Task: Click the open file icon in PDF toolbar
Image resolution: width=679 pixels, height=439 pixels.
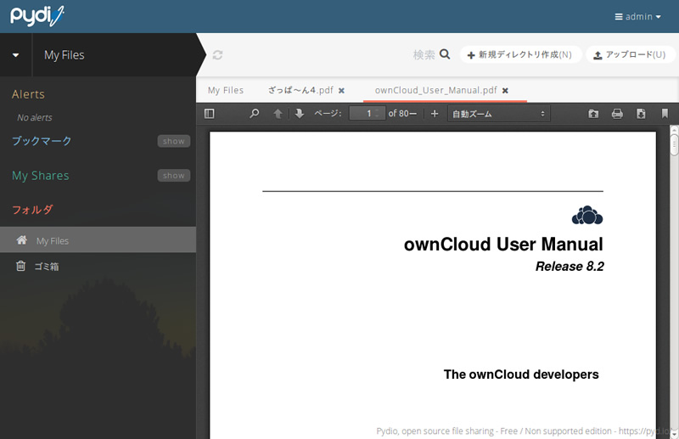Action: (593, 114)
